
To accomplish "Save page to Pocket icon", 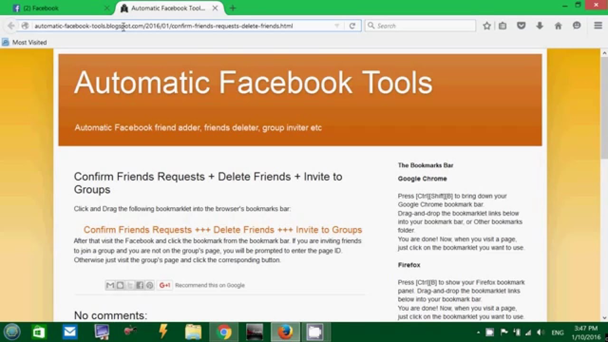I will pos(521,26).
